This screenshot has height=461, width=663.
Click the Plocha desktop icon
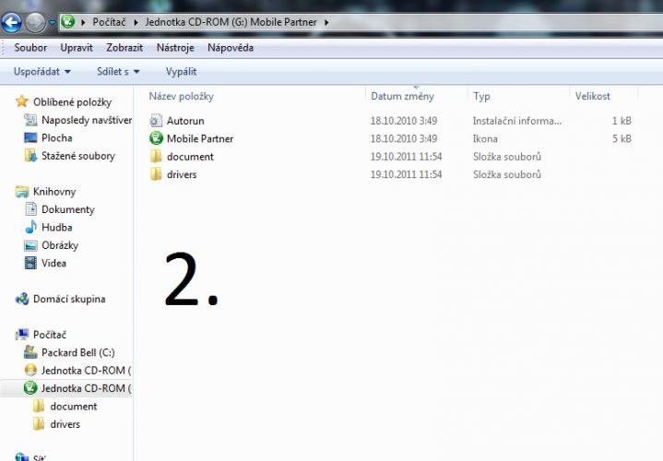pyautogui.click(x=30, y=137)
